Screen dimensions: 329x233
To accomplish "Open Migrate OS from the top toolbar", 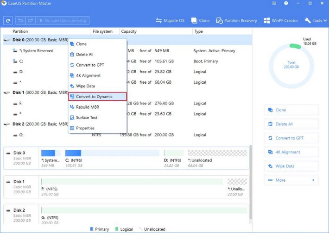I will [170, 21].
